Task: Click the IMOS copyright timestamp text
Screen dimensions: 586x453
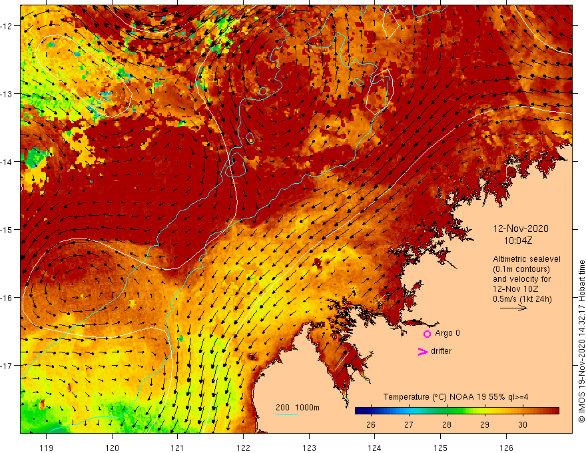Action: 581,341
